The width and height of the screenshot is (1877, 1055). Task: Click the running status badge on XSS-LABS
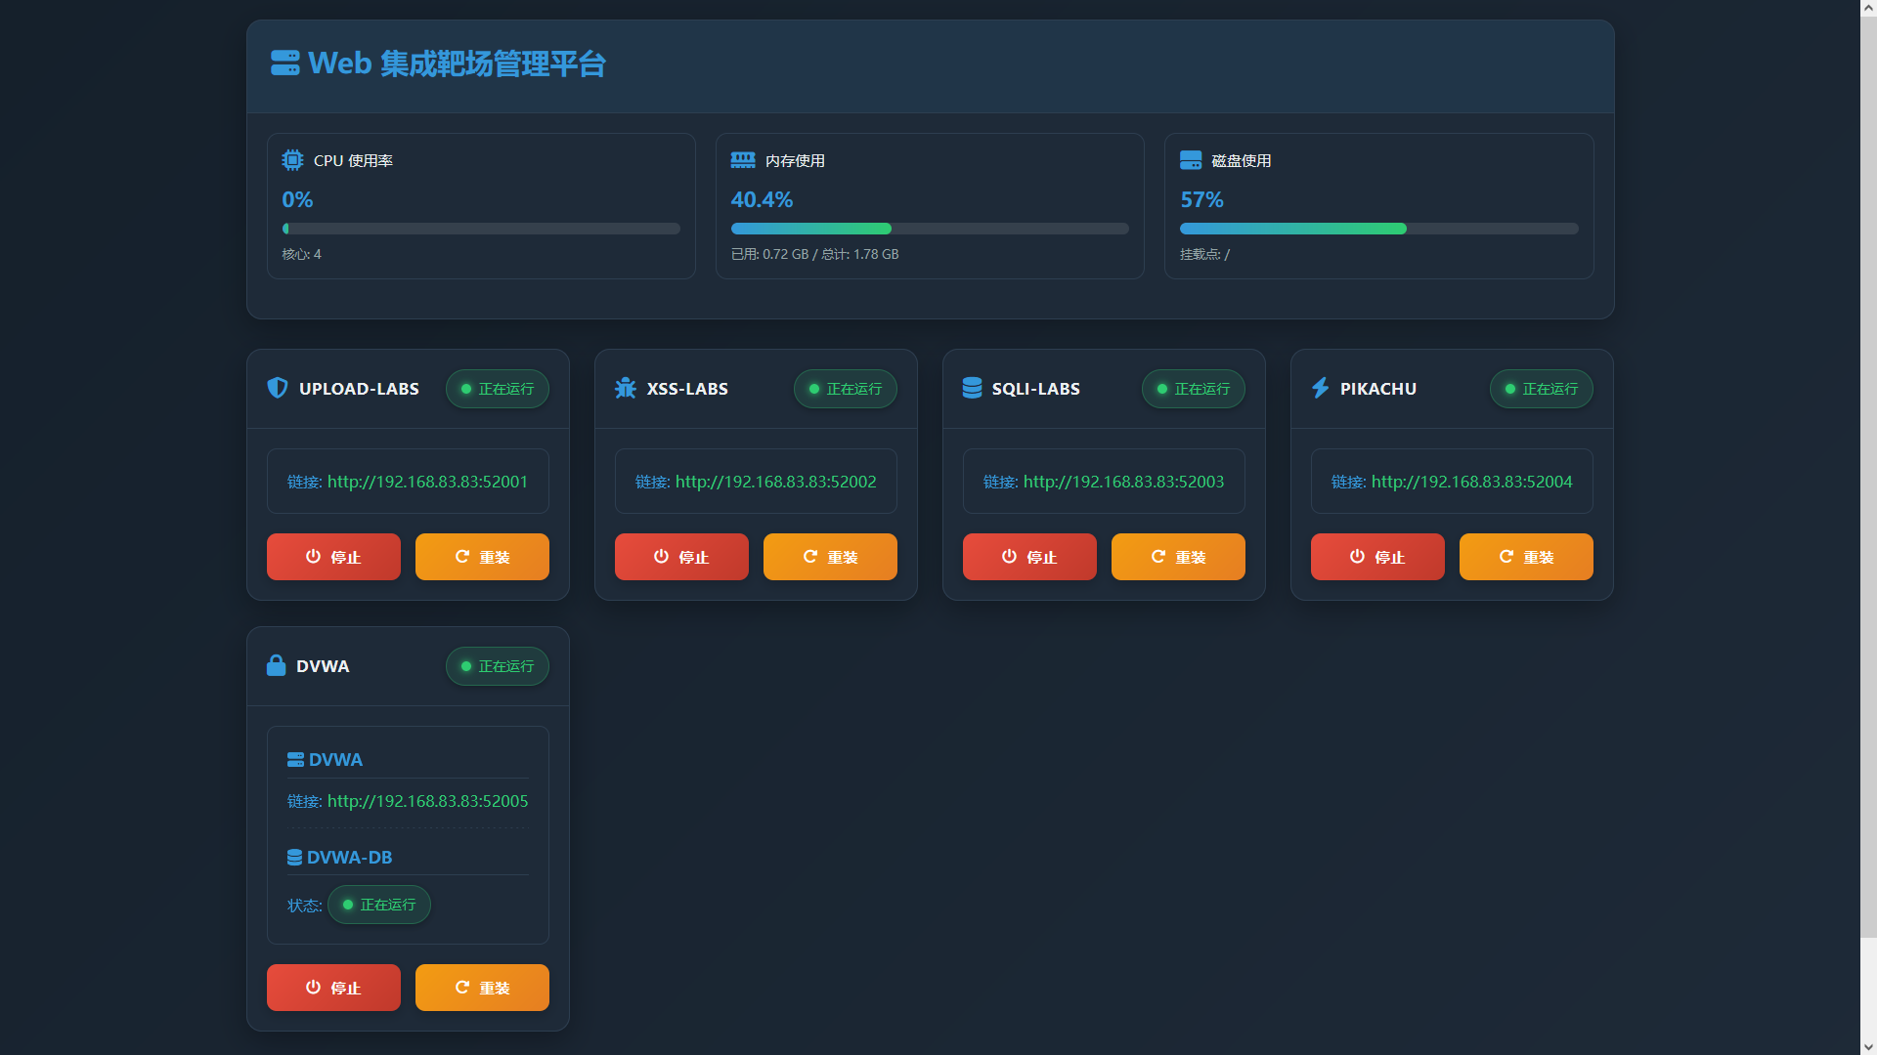(x=846, y=389)
